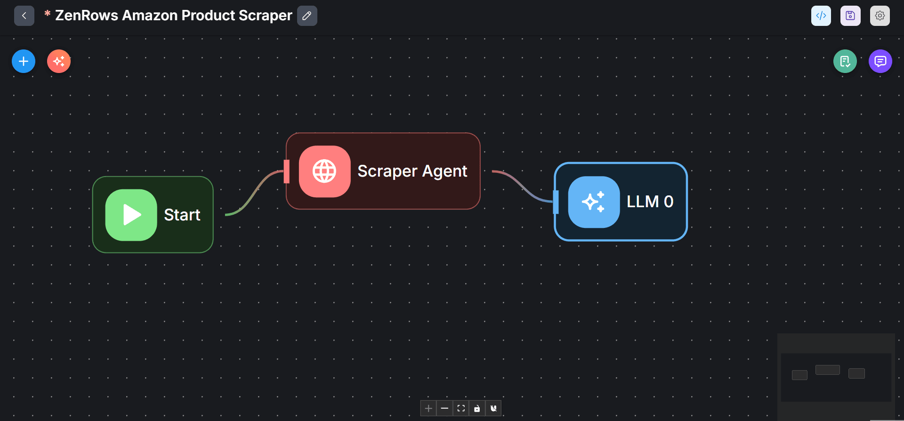
Task: Open the AI sparkle assistant button
Action: coord(59,61)
